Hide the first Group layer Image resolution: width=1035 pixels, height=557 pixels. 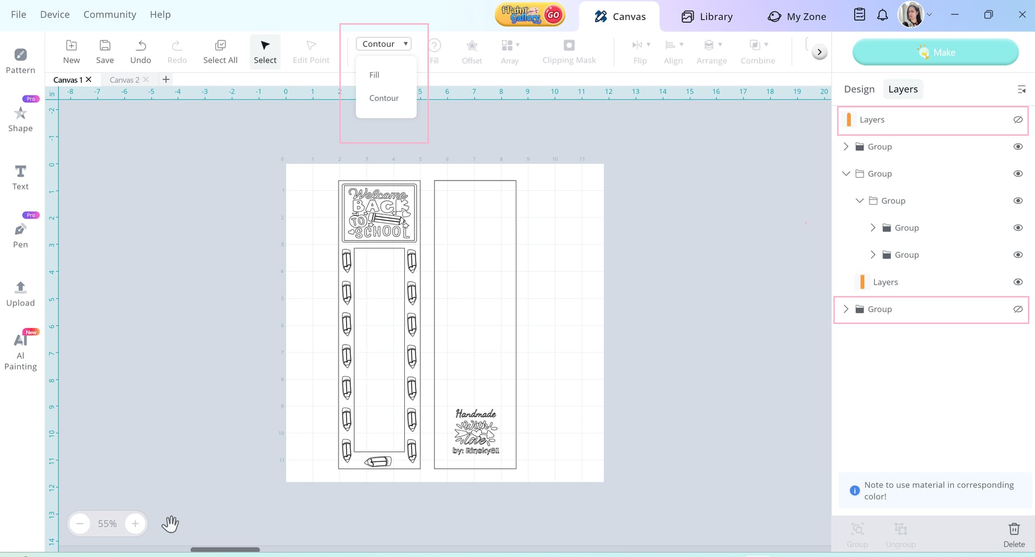[x=1018, y=147]
